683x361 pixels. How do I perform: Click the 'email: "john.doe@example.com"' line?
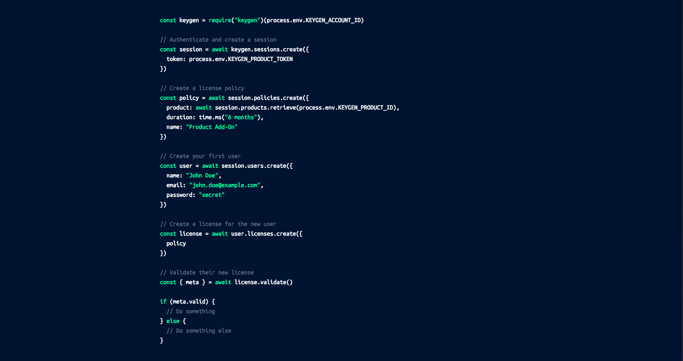tap(215, 185)
